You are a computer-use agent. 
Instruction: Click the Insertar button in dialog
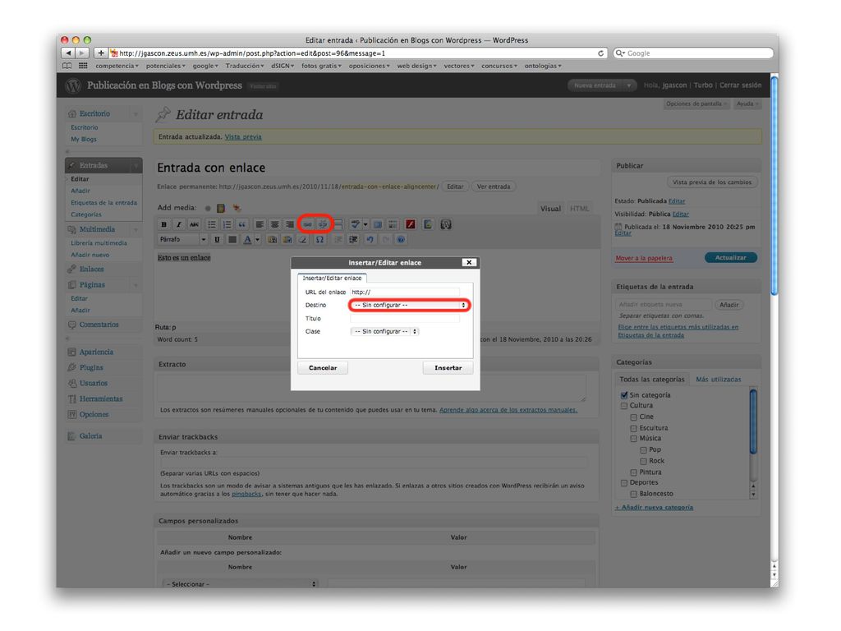point(448,368)
